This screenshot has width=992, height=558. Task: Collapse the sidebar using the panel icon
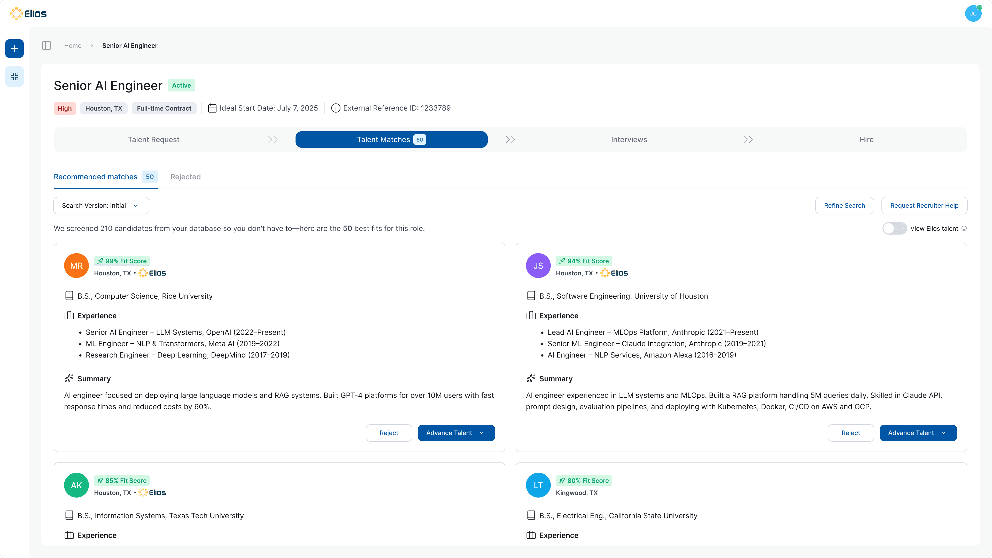(46, 45)
